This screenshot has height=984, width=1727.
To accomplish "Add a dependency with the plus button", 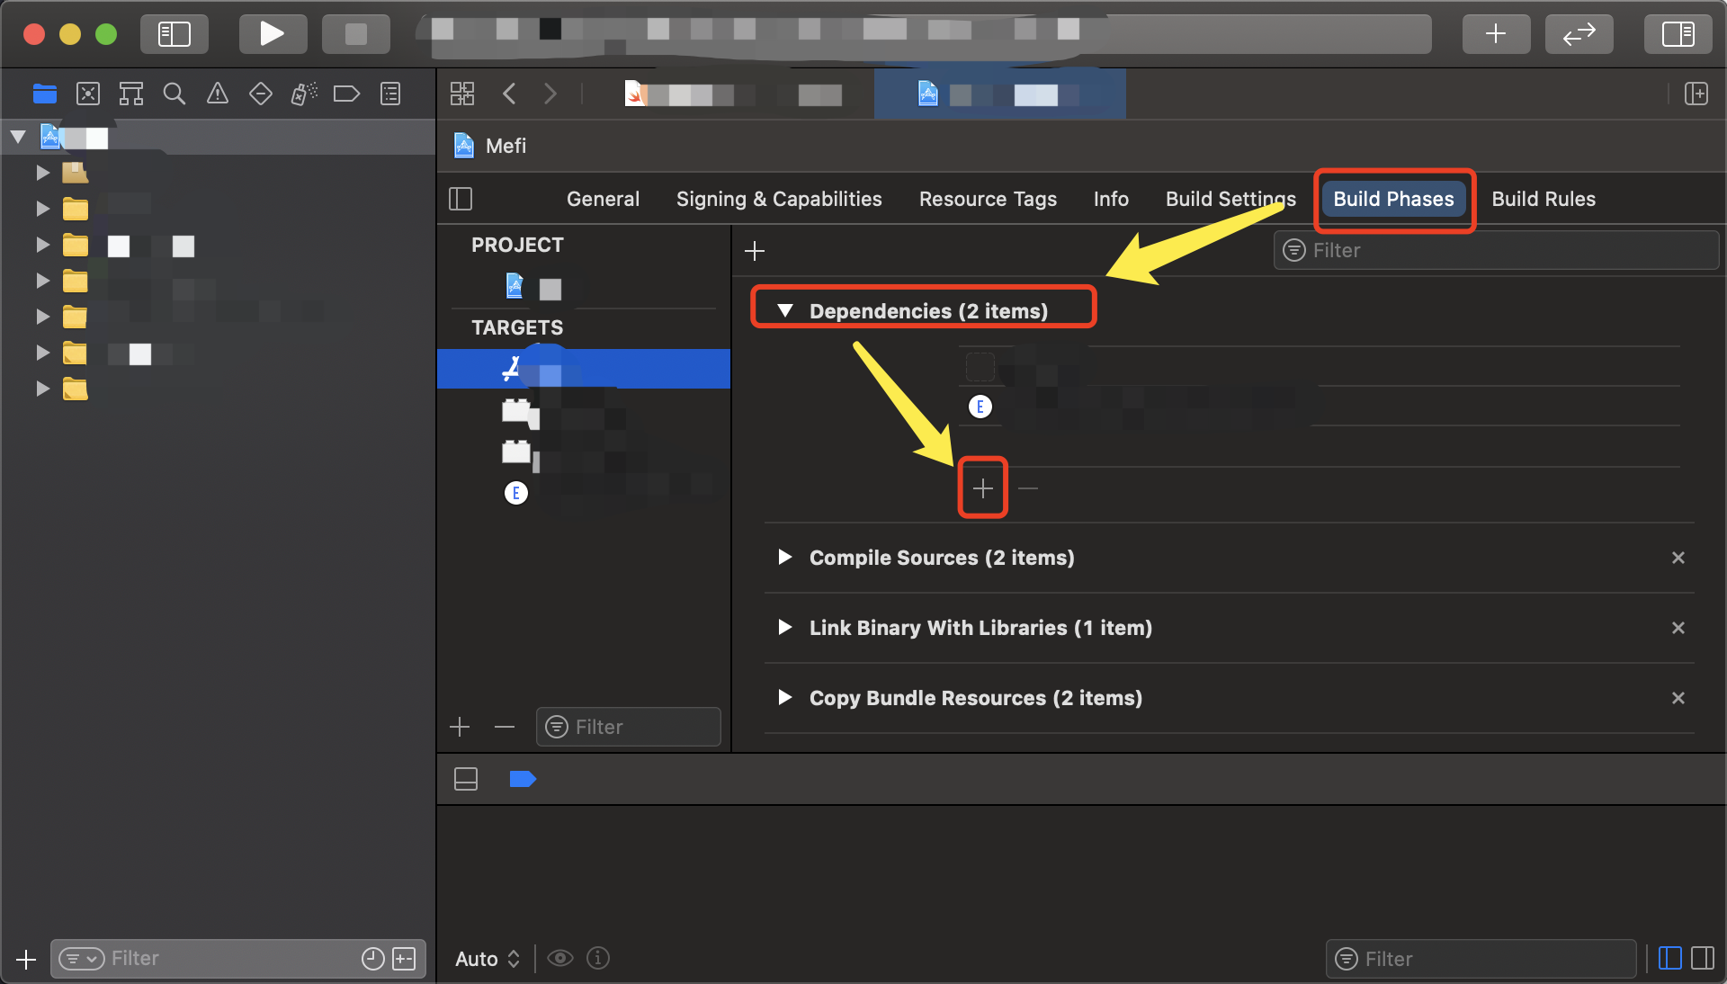I will coord(983,488).
